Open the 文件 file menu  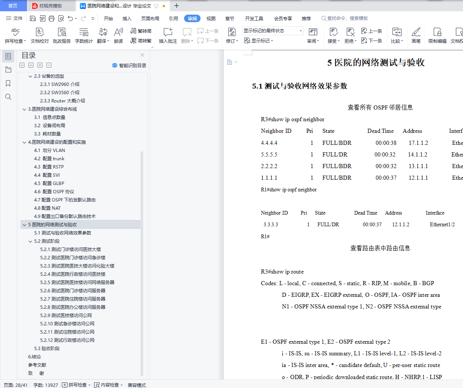tap(14, 18)
